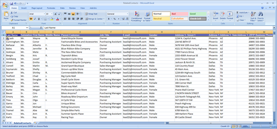
Task: Activate the Format Painter
Action: (x=18, y=20)
